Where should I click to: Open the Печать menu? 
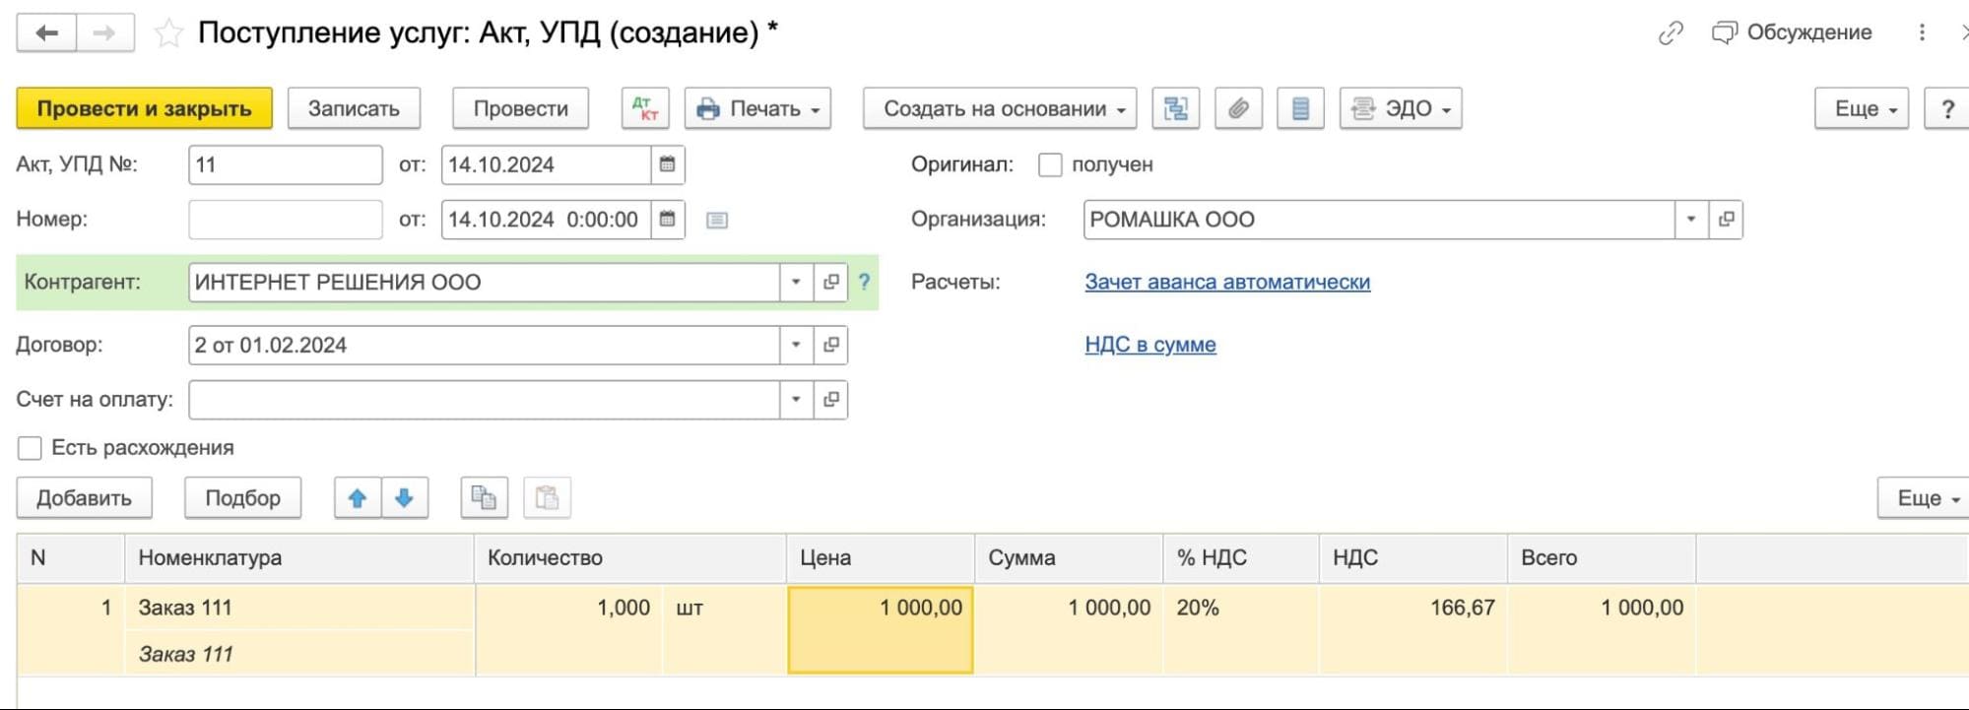[x=757, y=108]
